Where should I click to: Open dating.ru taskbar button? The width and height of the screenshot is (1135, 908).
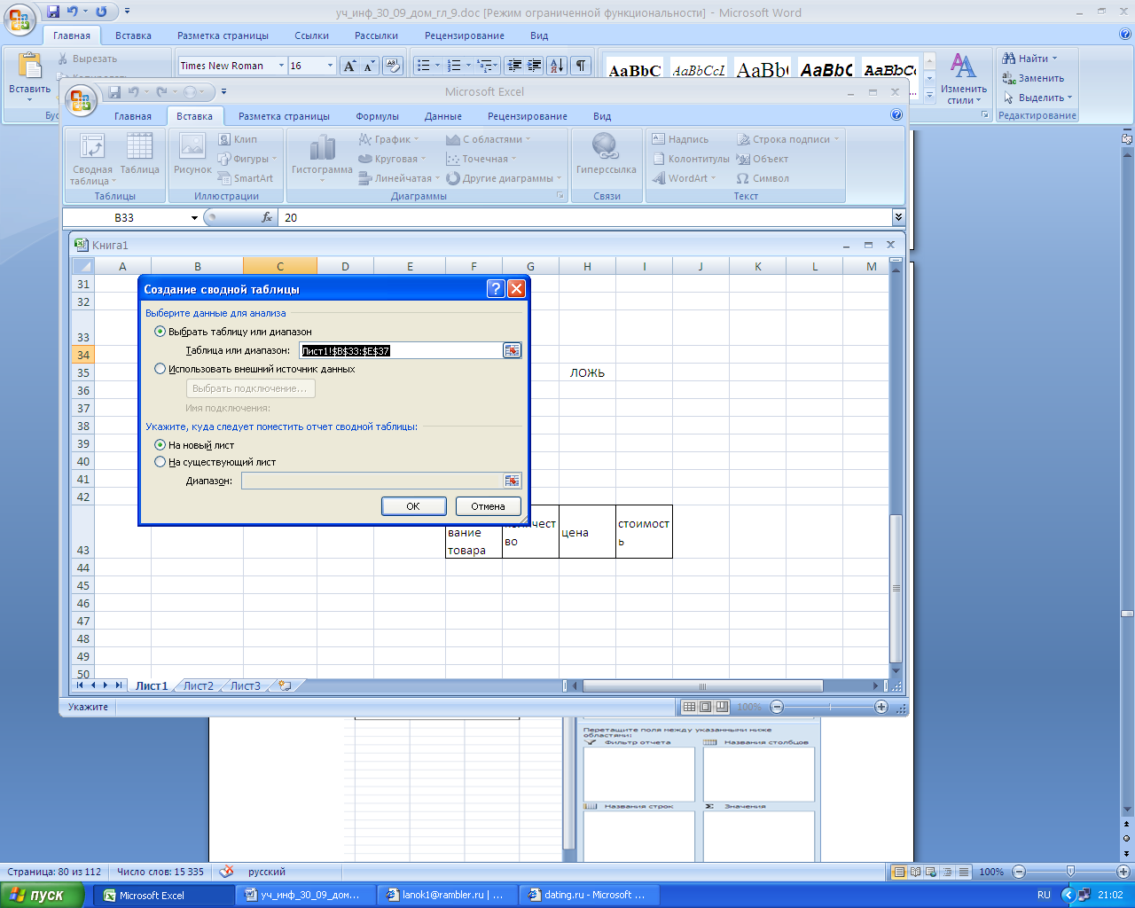click(589, 895)
